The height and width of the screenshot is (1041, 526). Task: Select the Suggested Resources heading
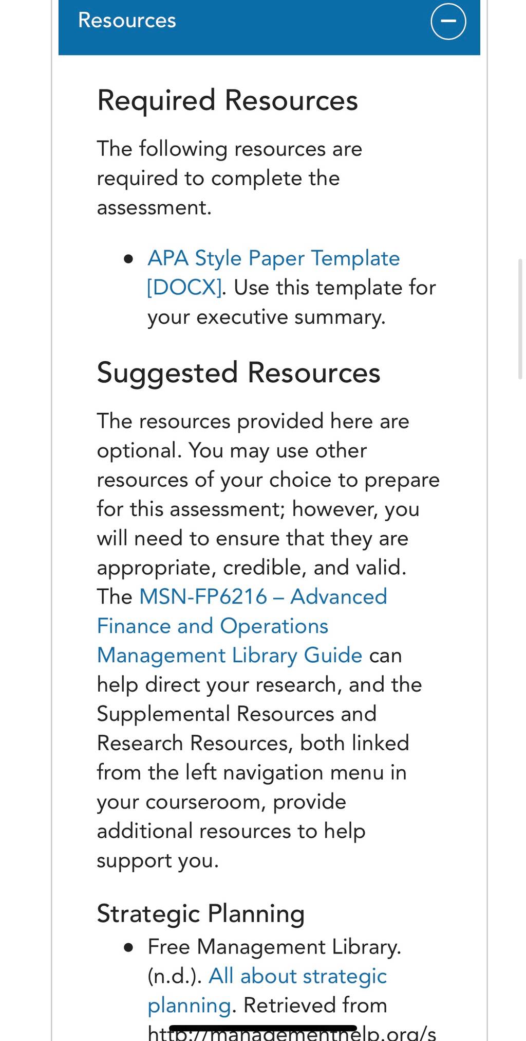239,373
